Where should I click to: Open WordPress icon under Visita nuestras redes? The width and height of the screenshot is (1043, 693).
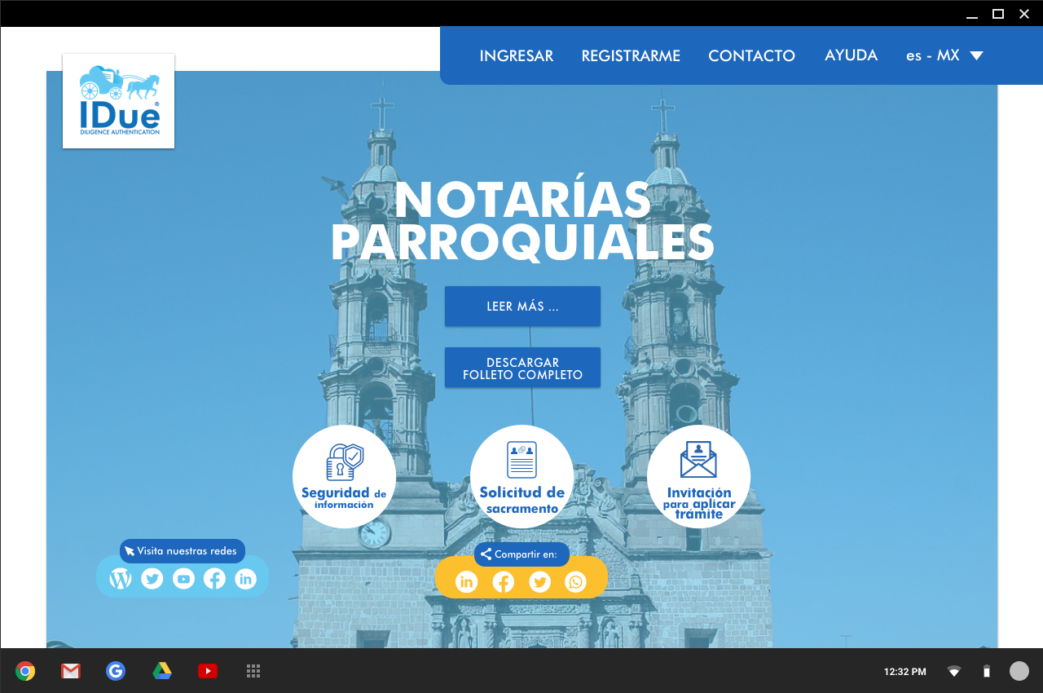121,579
